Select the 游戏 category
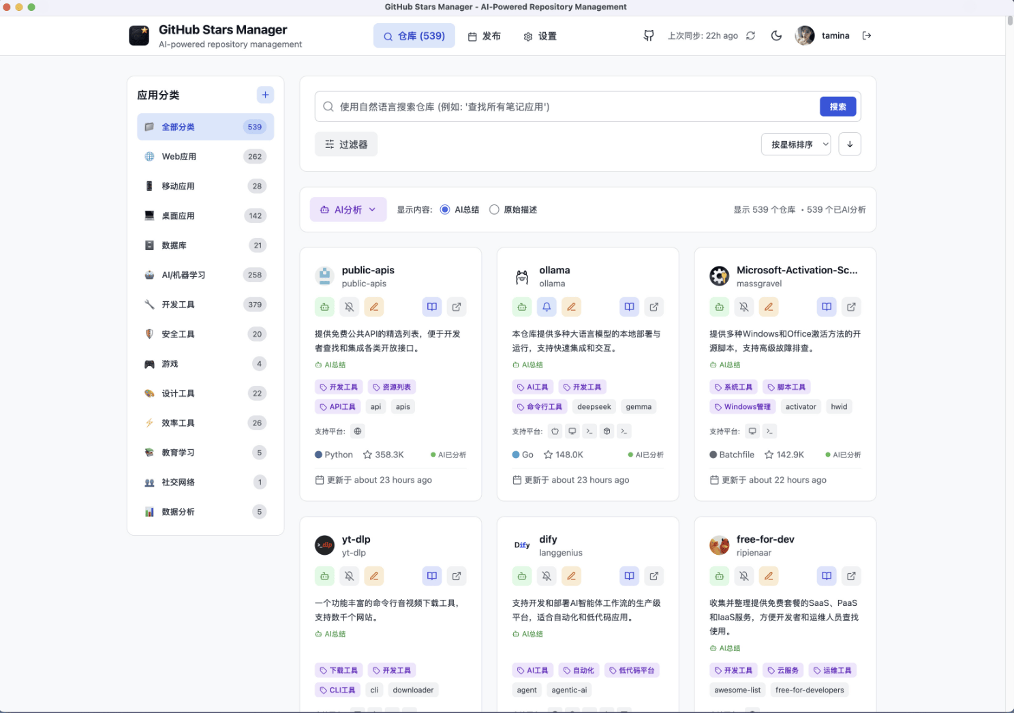The image size is (1014, 713). point(206,364)
